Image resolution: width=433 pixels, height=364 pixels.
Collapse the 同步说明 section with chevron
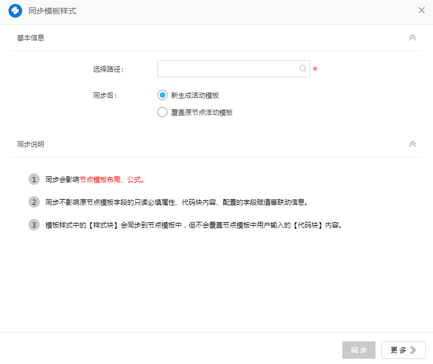click(x=413, y=144)
